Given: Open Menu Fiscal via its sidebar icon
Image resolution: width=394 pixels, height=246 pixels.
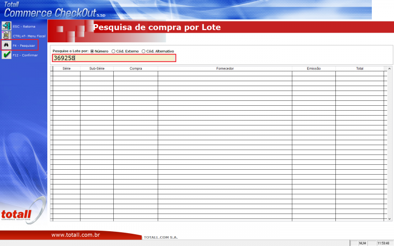Looking at the screenshot, I should [x=6, y=35].
